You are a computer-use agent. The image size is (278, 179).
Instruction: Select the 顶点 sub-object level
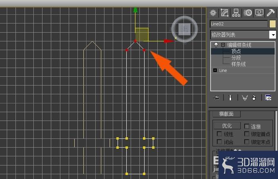(x=236, y=51)
